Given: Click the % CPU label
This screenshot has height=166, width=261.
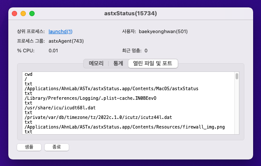Looking at the screenshot, I should pyautogui.click(x=26, y=51).
